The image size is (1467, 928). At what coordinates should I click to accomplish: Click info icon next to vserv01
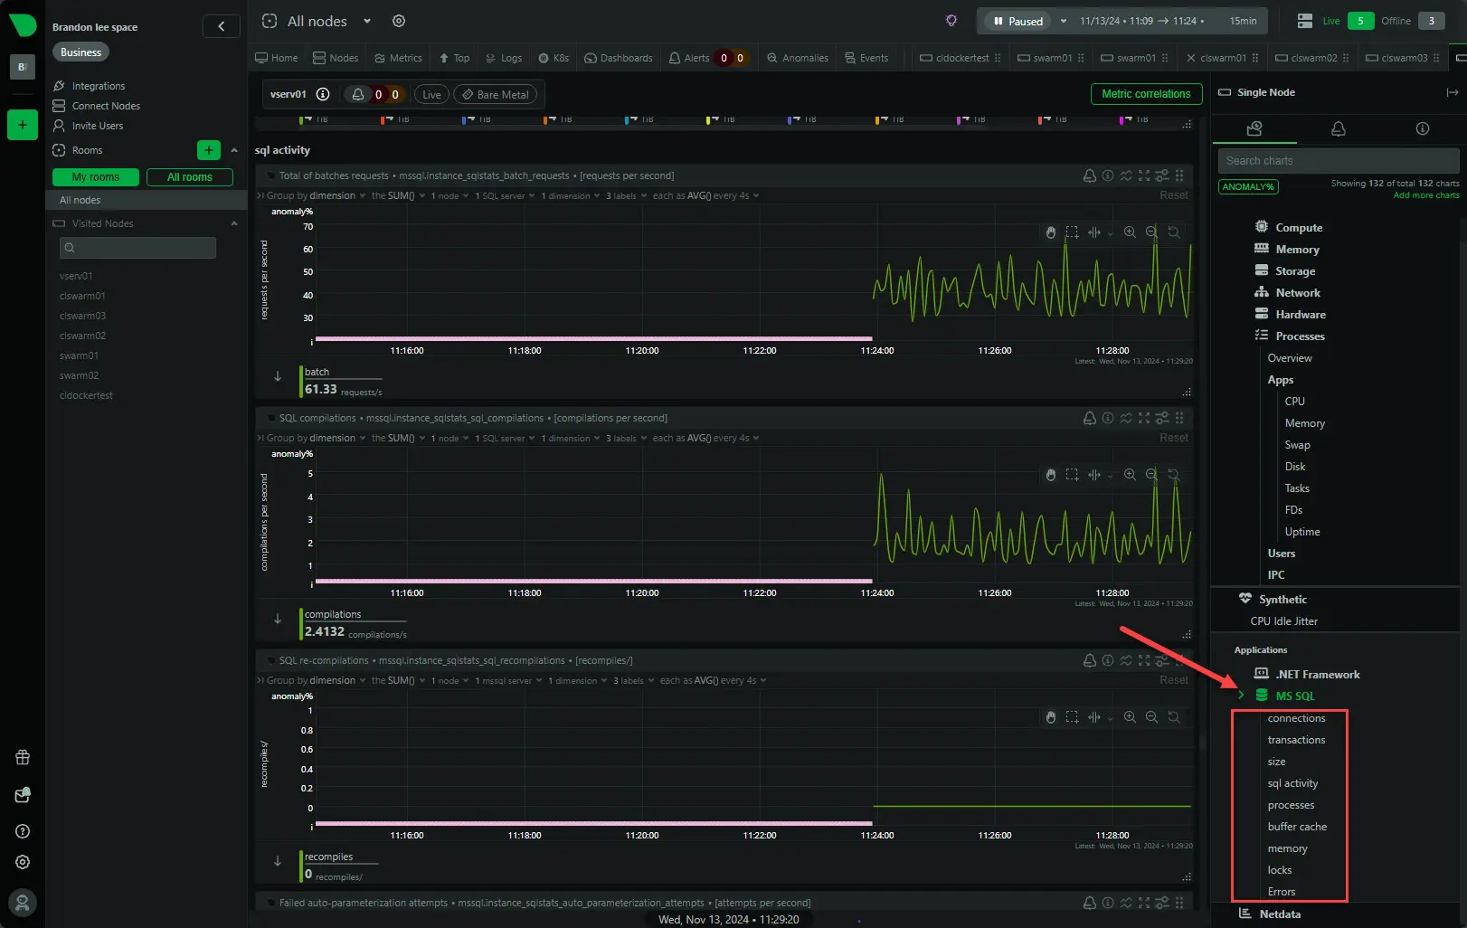coord(323,94)
